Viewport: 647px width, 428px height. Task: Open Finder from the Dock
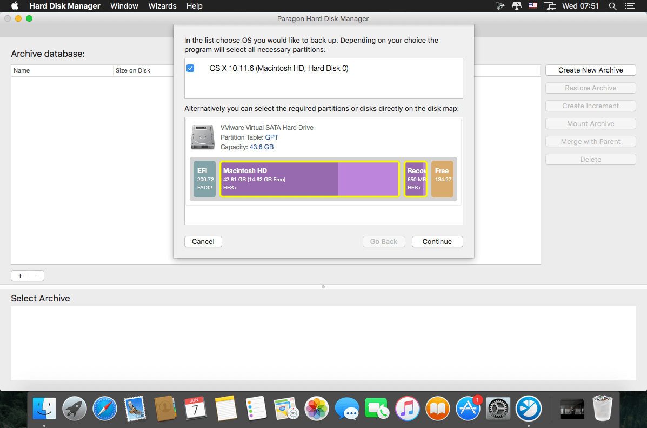(44, 409)
